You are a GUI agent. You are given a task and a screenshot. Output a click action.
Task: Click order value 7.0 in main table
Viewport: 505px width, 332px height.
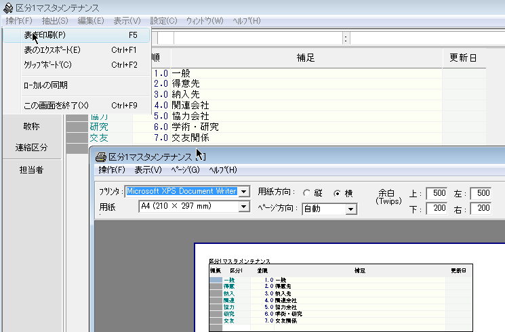pos(151,138)
